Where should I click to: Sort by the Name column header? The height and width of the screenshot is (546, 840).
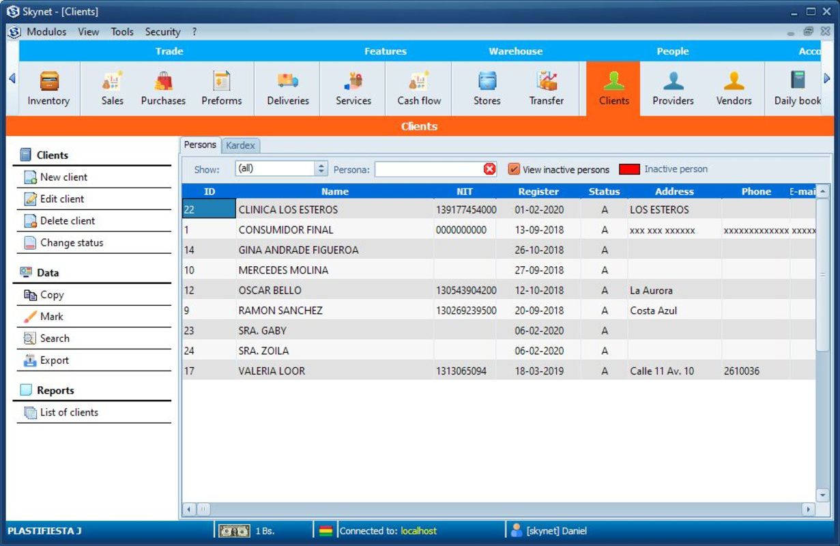(334, 192)
